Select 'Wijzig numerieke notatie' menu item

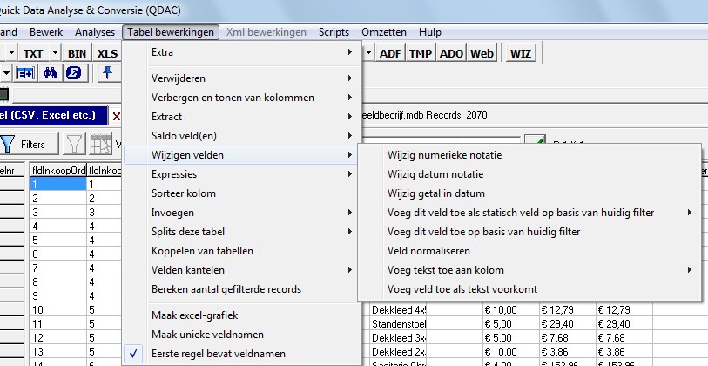[444, 154]
